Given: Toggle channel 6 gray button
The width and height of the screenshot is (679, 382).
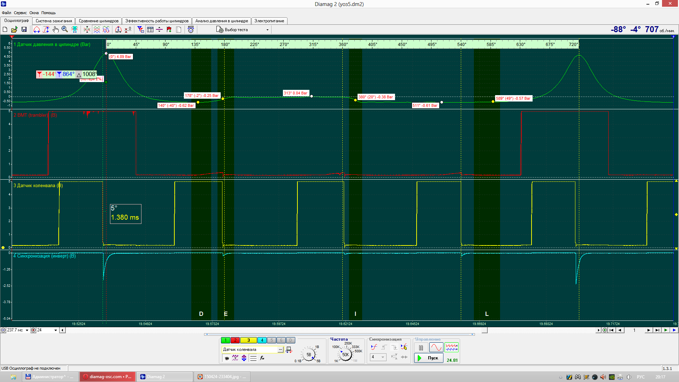Looking at the screenshot, I should tap(281, 340).
